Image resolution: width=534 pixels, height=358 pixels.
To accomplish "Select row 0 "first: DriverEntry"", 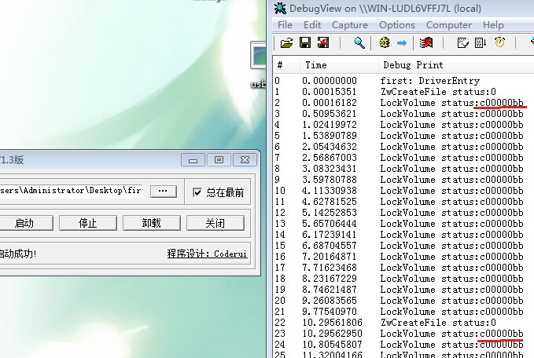I will (403, 81).
